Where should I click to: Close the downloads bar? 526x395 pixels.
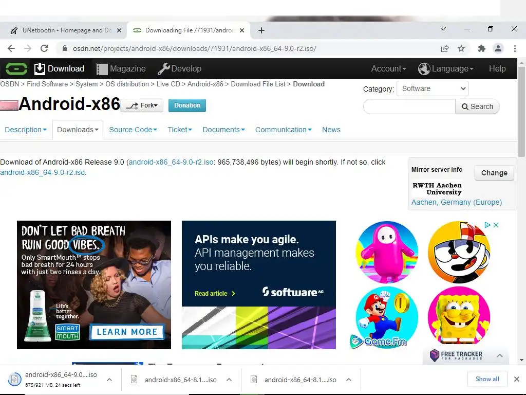tap(517, 379)
